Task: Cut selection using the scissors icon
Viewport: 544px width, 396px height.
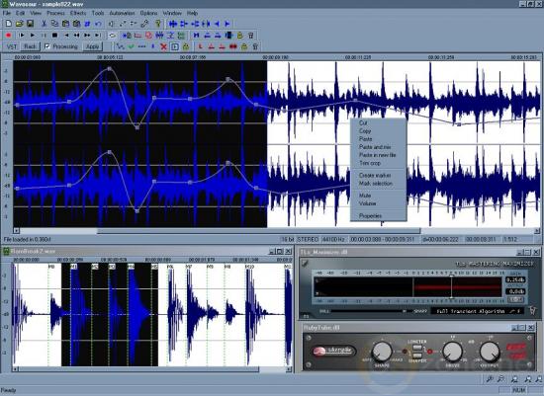Action: tap(44, 24)
